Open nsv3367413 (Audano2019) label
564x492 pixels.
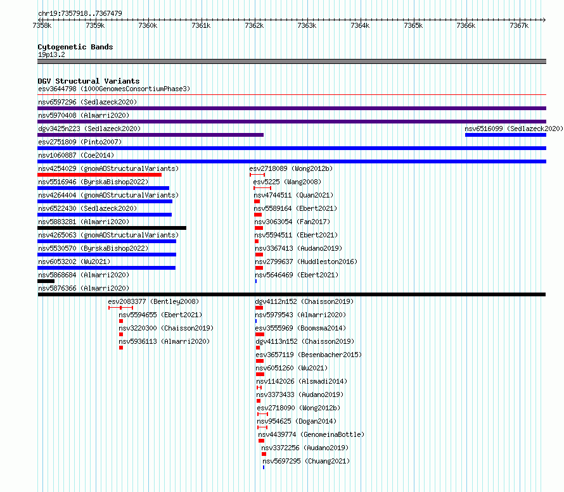pyautogui.click(x=298, y=248)
